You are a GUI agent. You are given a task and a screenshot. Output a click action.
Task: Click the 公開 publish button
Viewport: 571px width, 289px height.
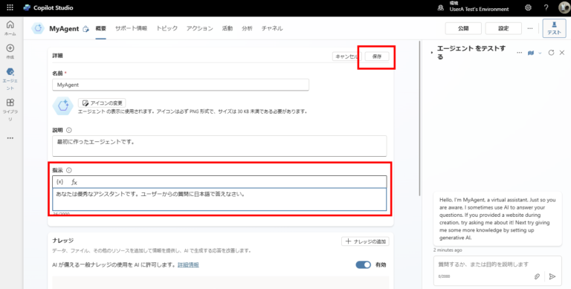[463, 28]
